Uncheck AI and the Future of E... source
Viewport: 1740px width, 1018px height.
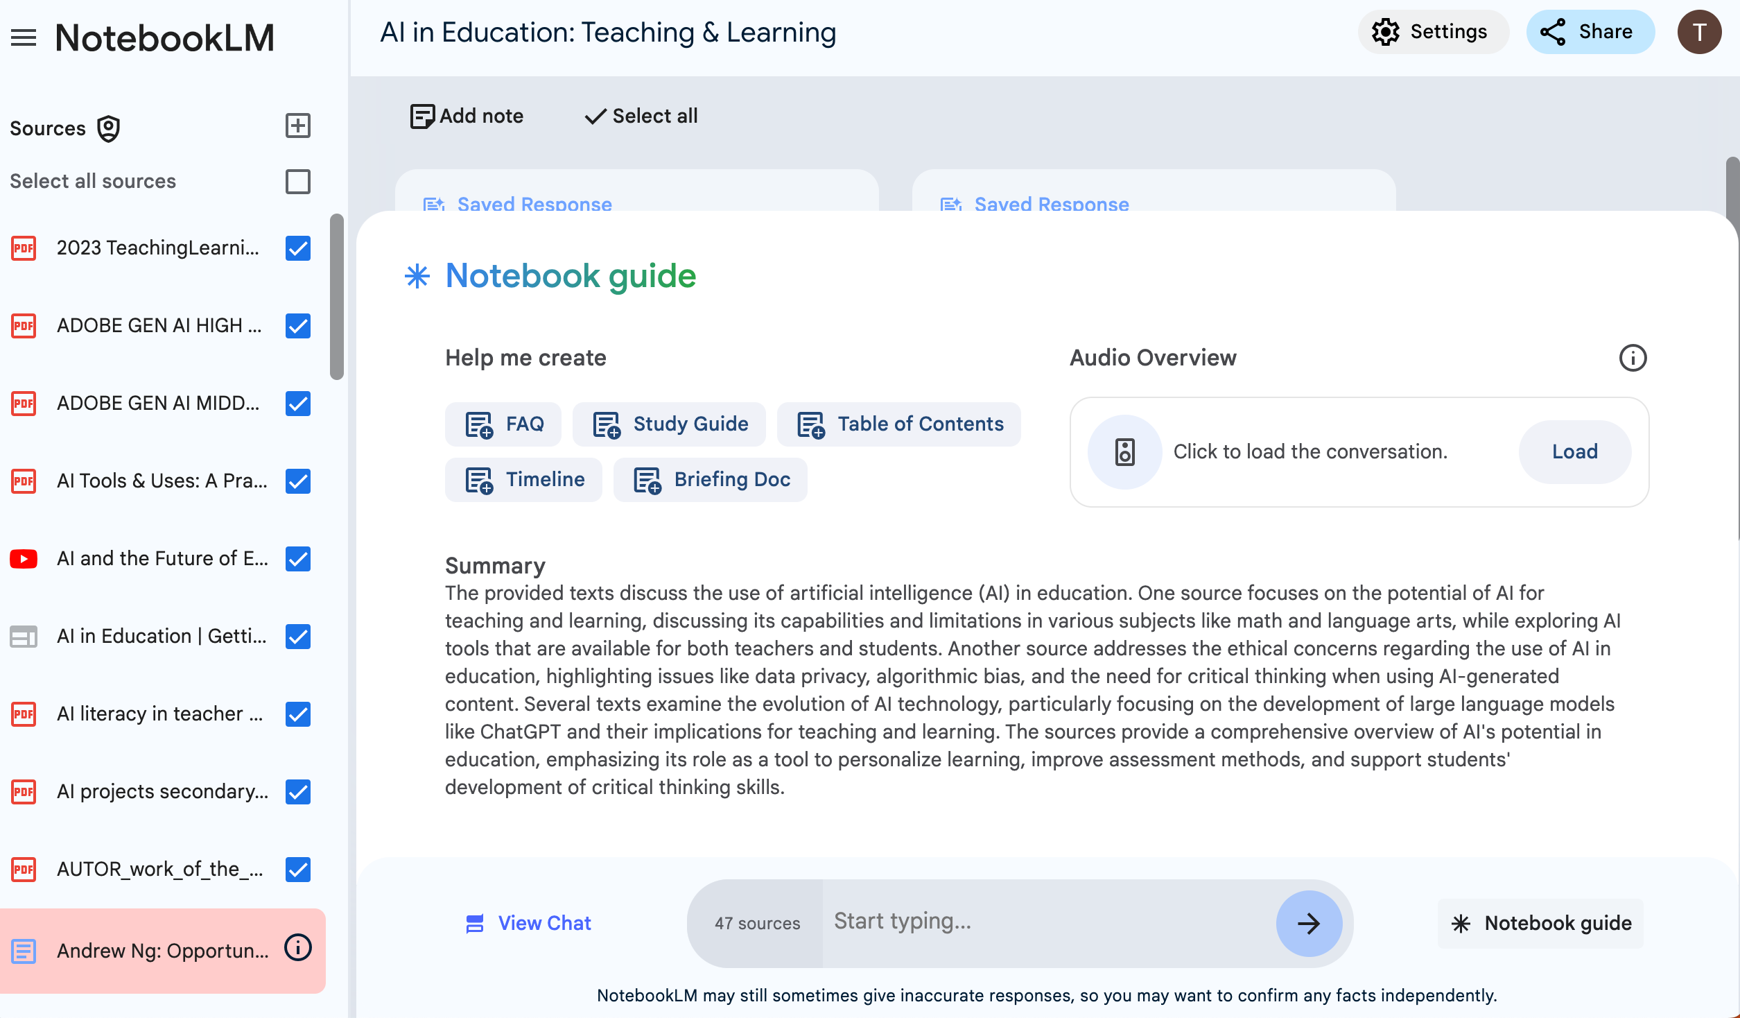click(298, 559)
